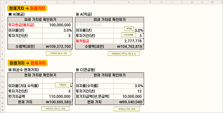Click the '1억/36개월' comment note
Image resolution: width=223 pixels, height=113 pixels.
[x=128, y=35]
